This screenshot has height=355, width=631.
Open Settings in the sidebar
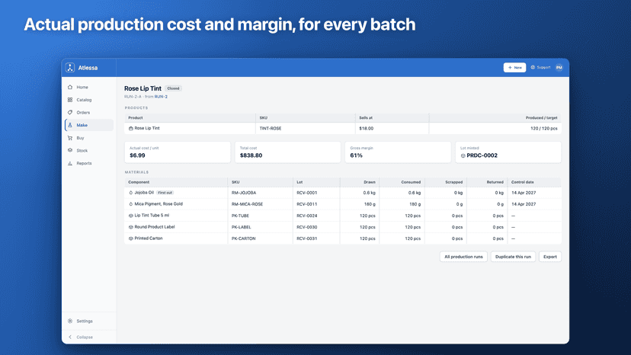tap(88, 321)
